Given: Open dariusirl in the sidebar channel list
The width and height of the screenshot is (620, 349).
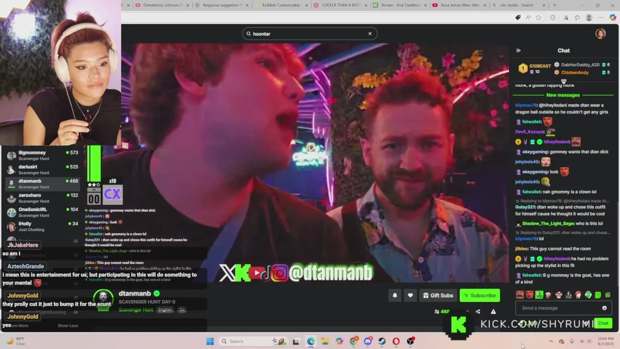Looking at the screenshot, I should [x=43, y=169].
